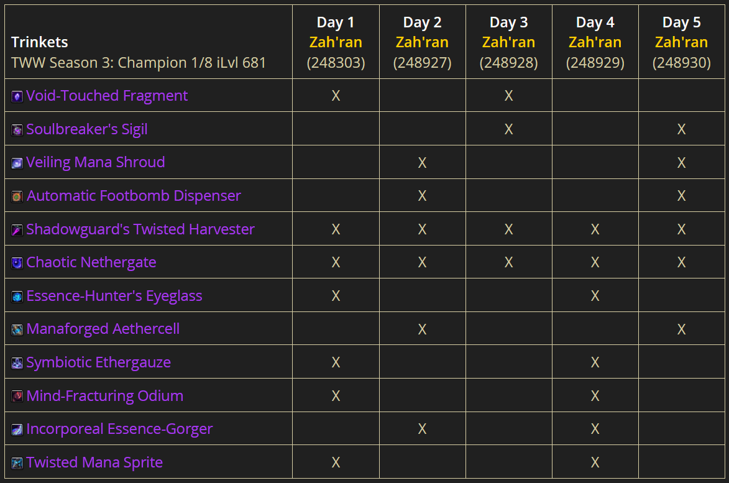Image resolution: width=729 pixels, height=483 pixels.
Task: Click the Trinkets column header text
Action: coord(40,42)
